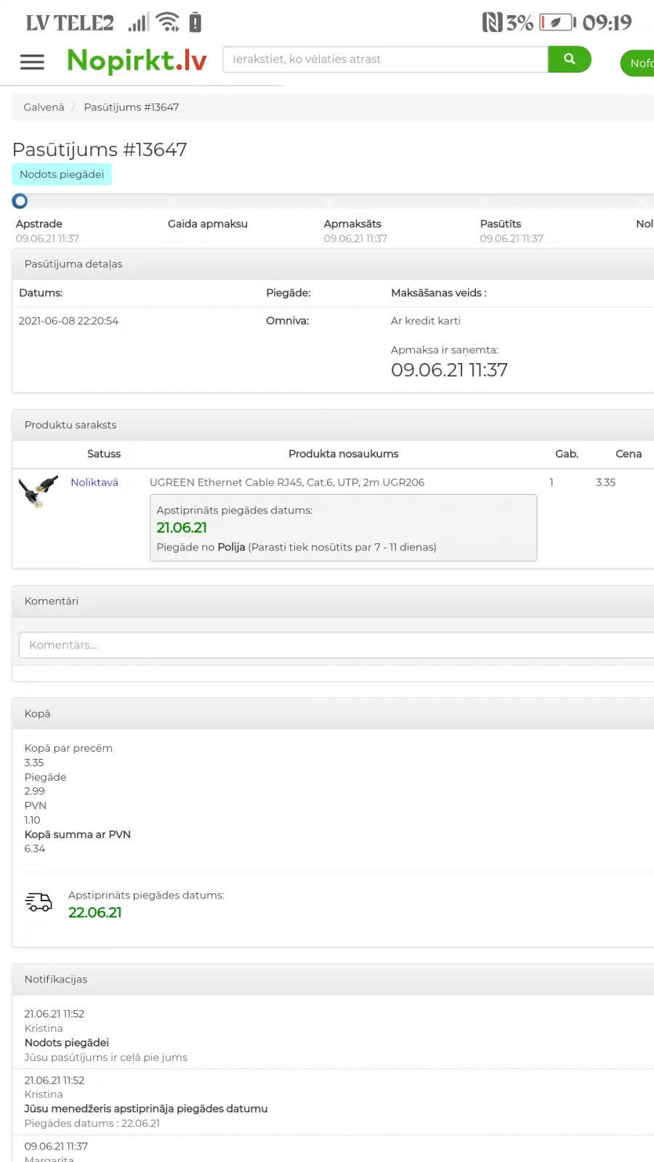Click the Kopā panel header
Viewport: 654px width, 1162px height.
pos(333,714)
